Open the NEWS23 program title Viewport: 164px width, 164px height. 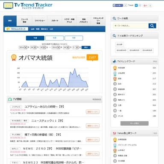tap(53, 162)
